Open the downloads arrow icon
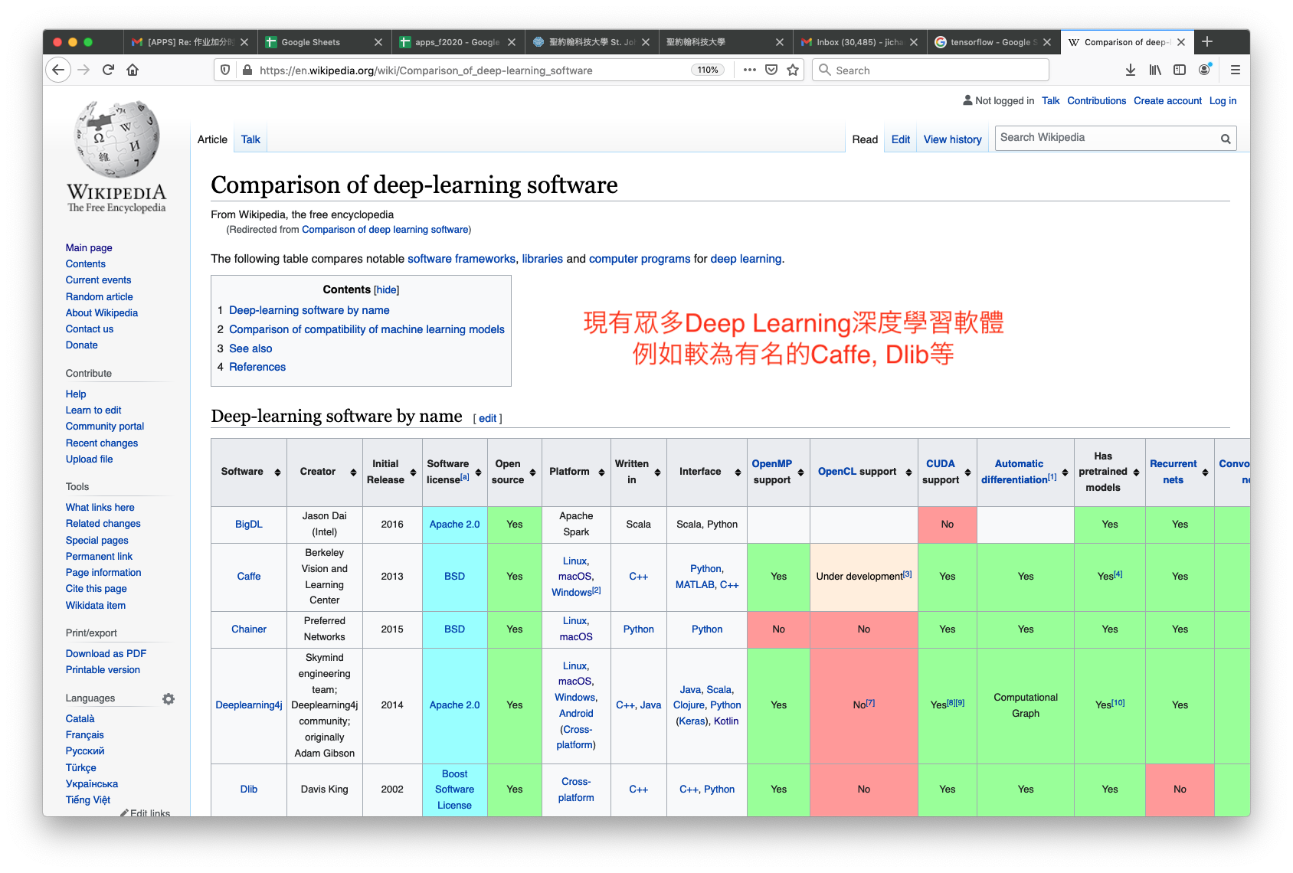Viewport: 1293px width, 873px height. coord(1131,70)
